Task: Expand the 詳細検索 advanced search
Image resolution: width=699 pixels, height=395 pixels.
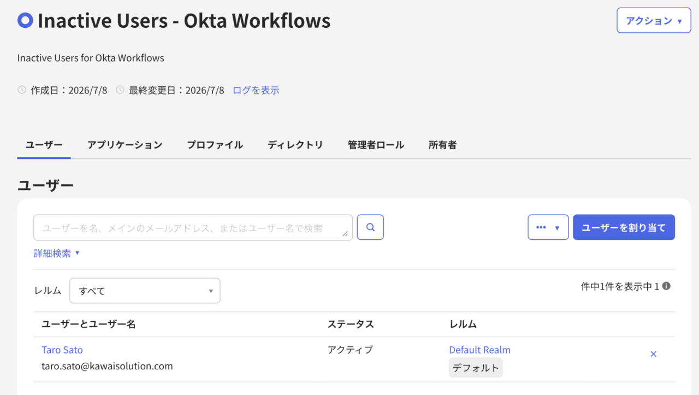Action: point(57,253)
